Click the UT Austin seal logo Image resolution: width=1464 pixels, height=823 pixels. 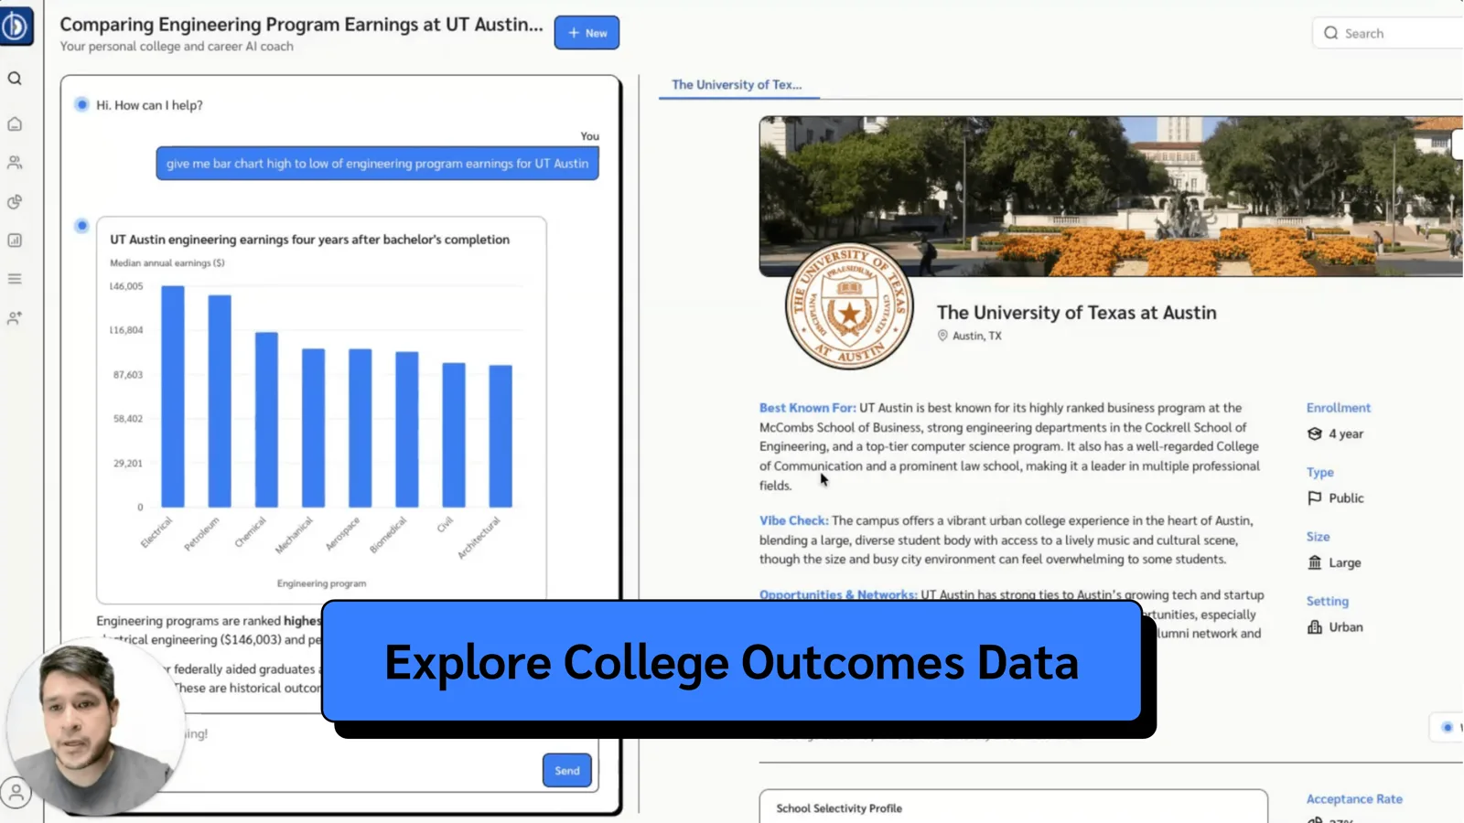coord(849,306)
